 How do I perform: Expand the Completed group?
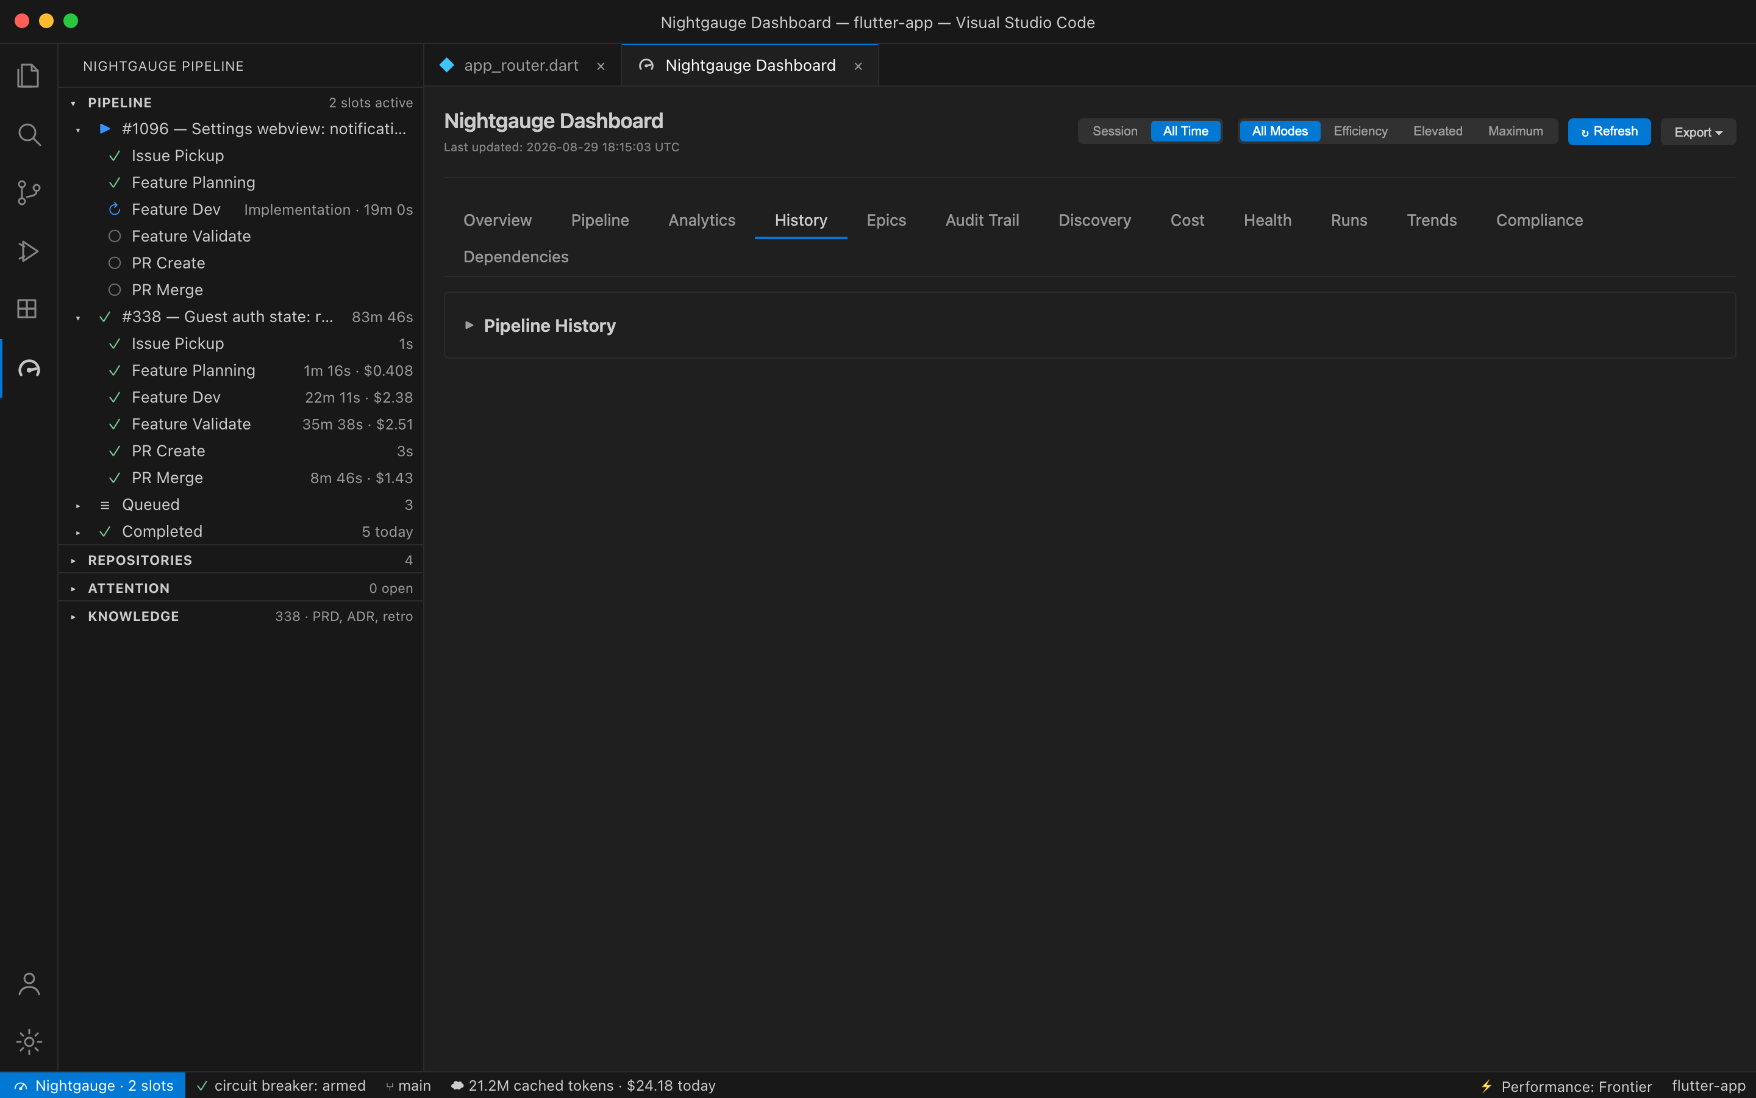coord(79,533)
